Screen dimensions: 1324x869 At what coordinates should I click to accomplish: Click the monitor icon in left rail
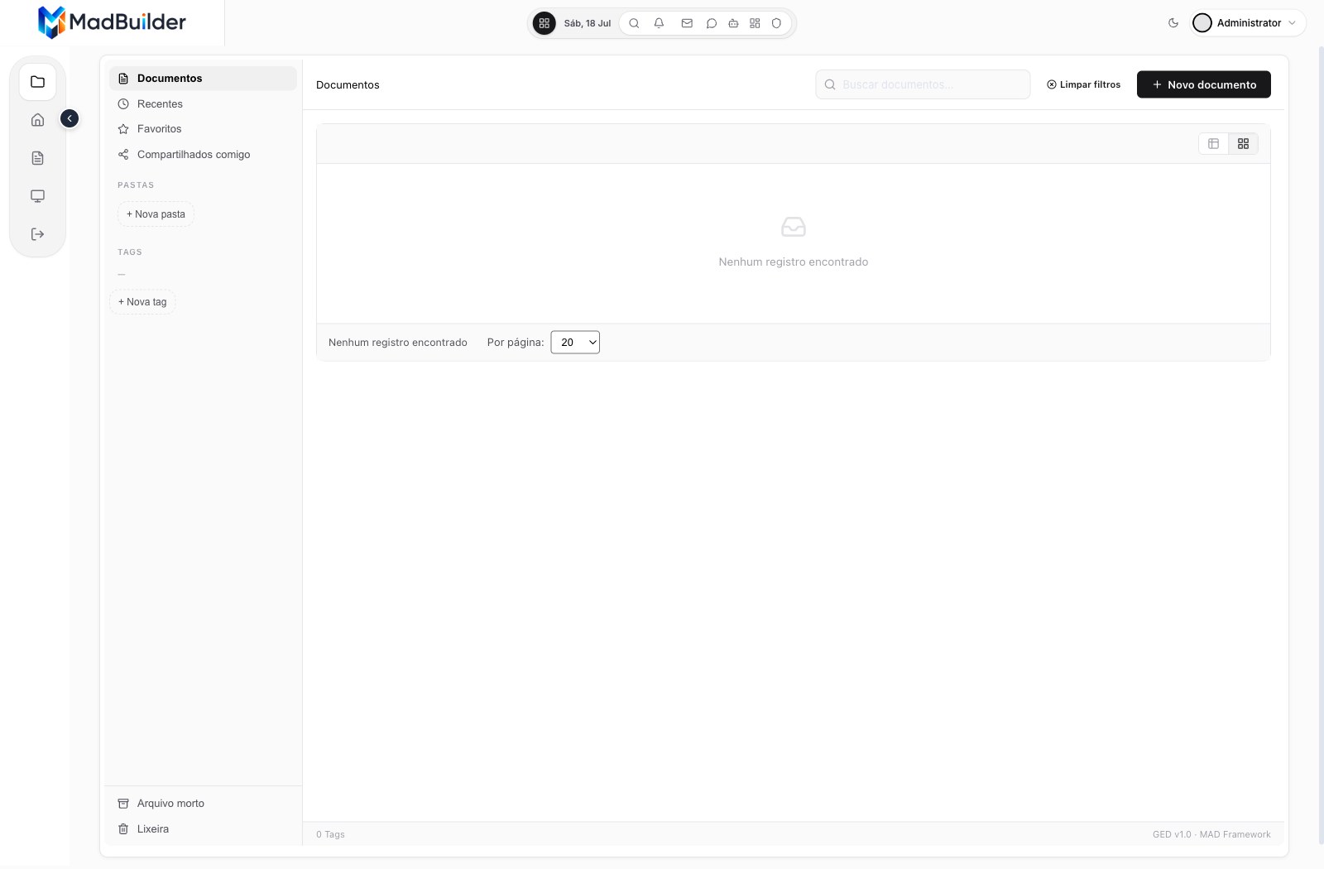click(37, 196)
